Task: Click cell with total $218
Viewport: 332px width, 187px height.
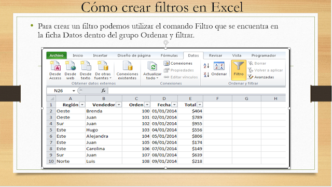Action: point(190,161)
